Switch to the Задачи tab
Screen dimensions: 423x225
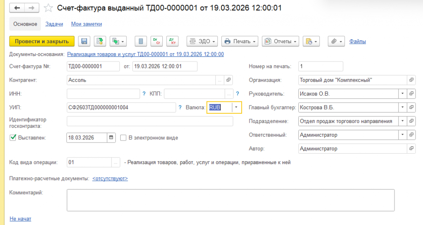point(54,24)
